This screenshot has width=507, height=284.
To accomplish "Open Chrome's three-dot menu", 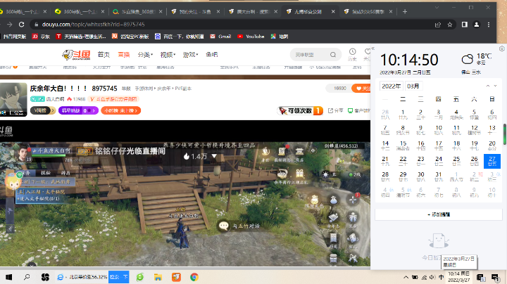I will click(489, 25).
